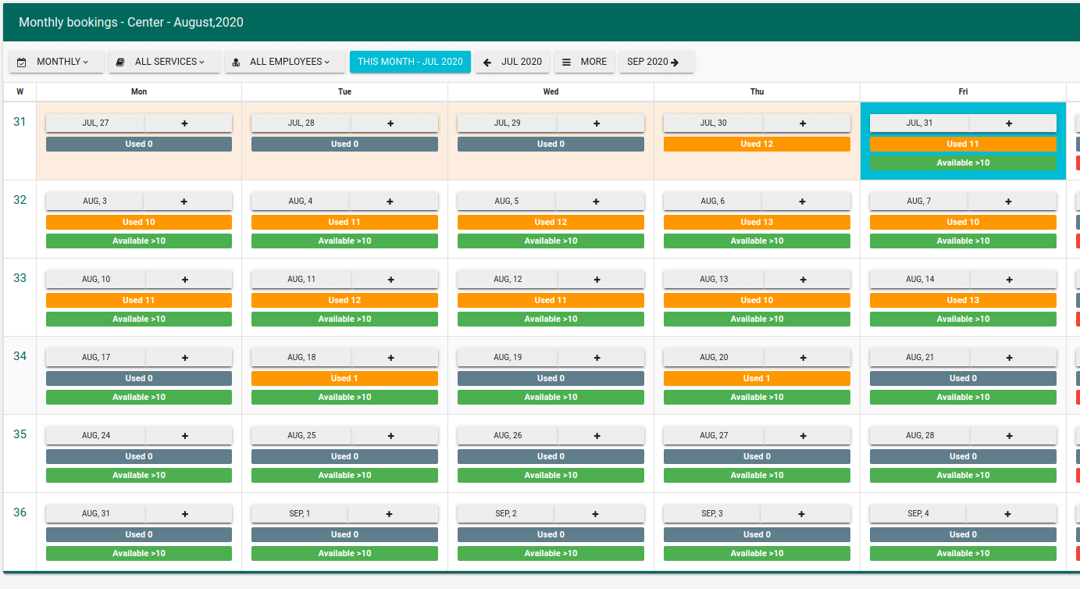The image size is (1080, 589).
Task: Add booking using plus on AUG, 28
Action: [1009, 436]
